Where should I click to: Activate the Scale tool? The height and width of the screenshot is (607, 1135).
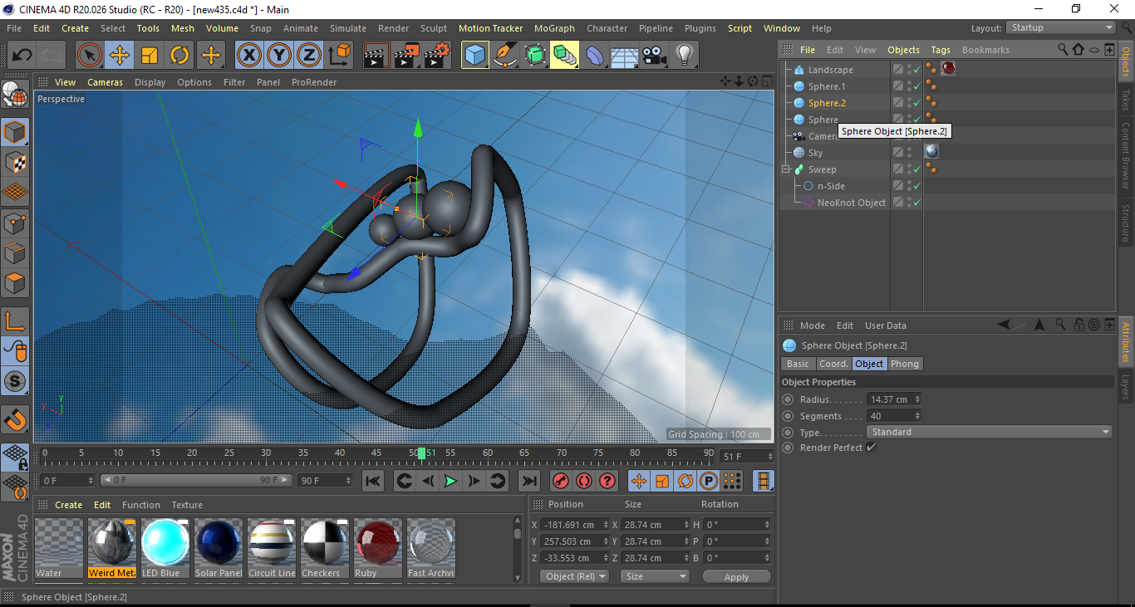point(150,56)
